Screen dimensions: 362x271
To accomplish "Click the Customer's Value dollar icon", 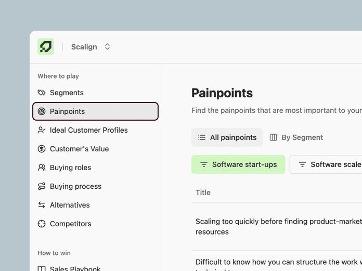I will (x=42, y=149).
